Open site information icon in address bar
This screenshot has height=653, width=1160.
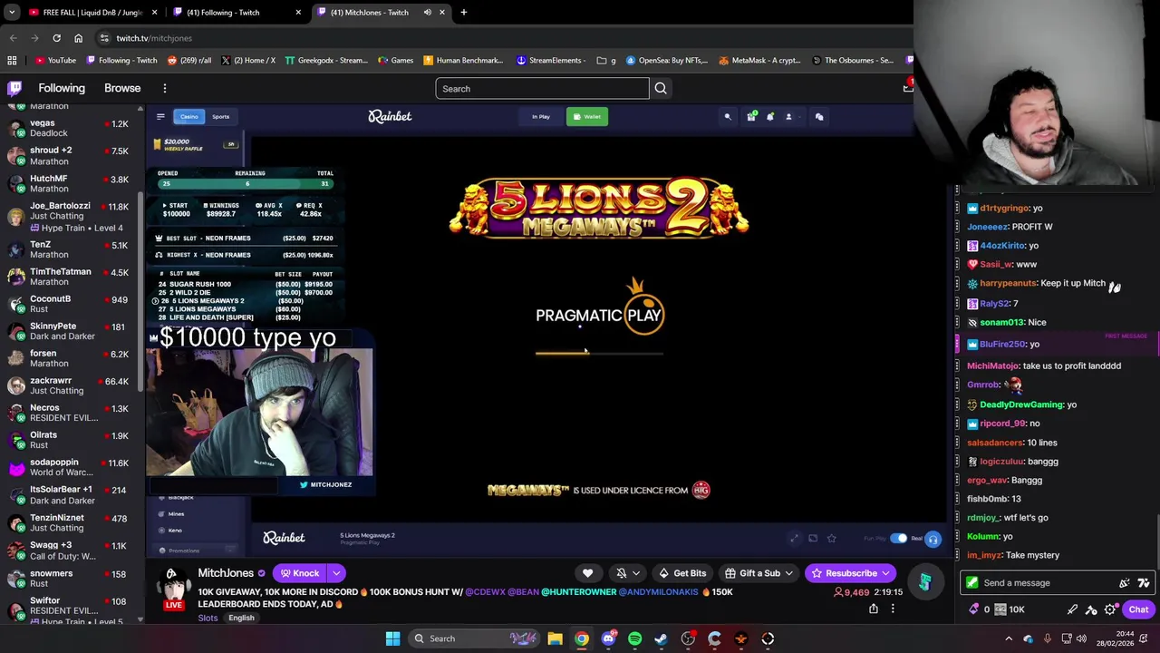pos(104,38)
